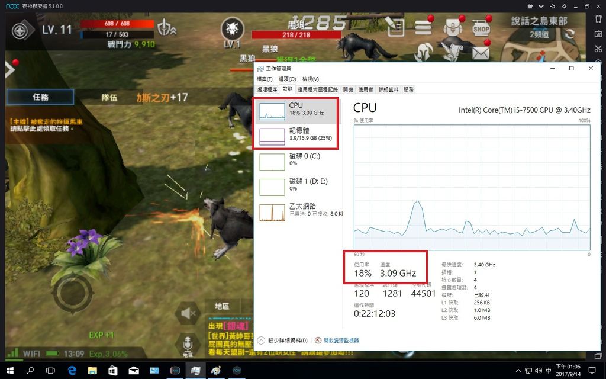Click the virtual joystick control
The image size is (606, 379).
coord(72,294)
